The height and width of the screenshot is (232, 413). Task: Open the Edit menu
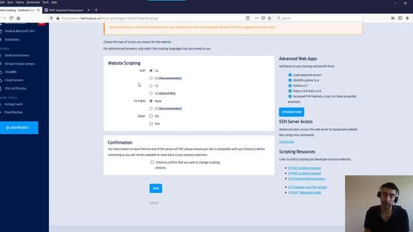[x=3, y=2]
